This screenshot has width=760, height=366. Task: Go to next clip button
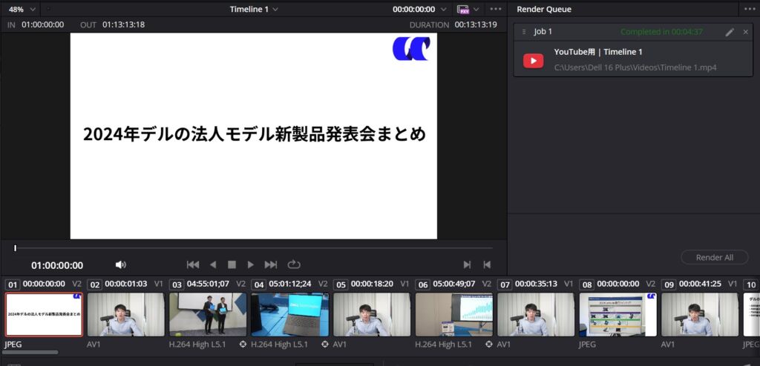(x=467, y=264)
